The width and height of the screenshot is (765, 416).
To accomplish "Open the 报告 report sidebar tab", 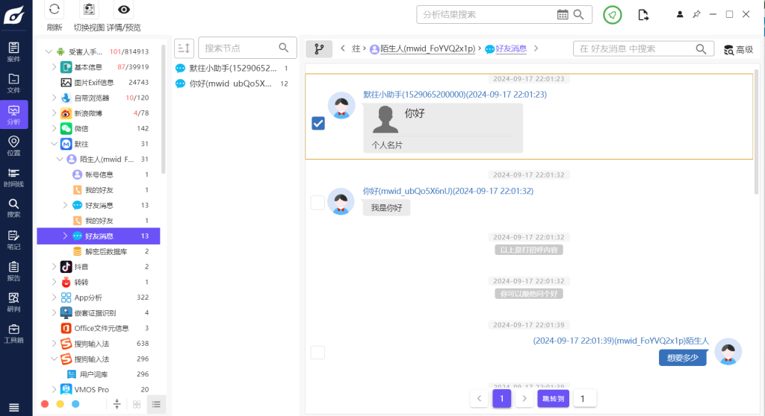I will (x=13, y=271).
